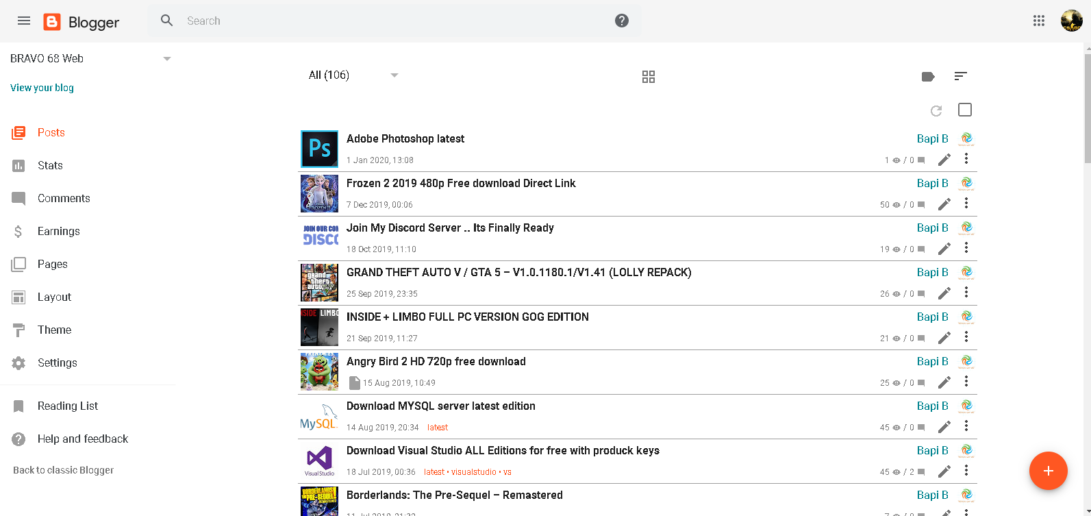Click the Blogger logo icon
Screen dimensions: 1091x516
[x=52, y=22]
